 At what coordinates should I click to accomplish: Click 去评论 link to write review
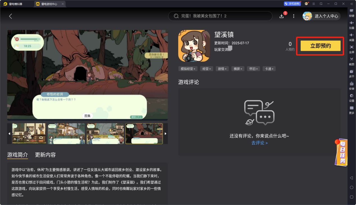pos(259,143)
